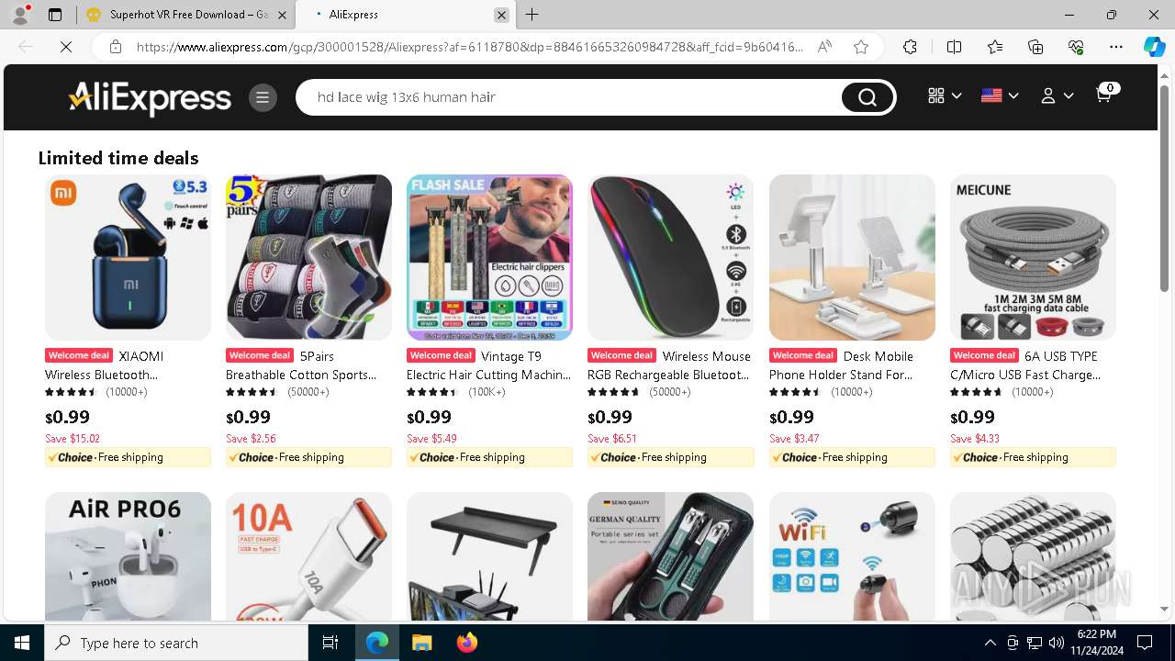Open the AliExpress hamburger category menu
The width and height of the screenshot is (1175, 661).
[263, 97]
